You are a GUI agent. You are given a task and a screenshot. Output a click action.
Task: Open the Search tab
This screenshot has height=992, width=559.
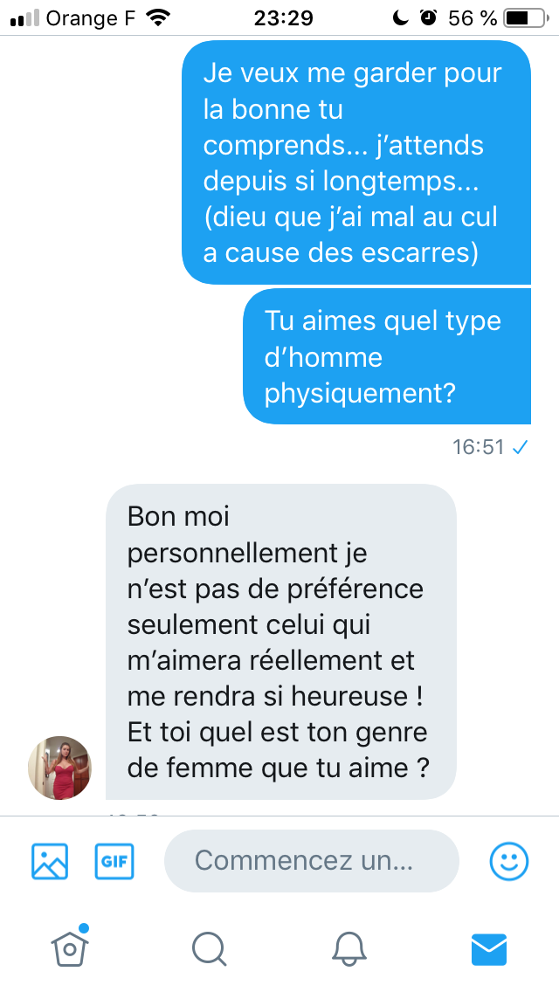tap(209, 949)
